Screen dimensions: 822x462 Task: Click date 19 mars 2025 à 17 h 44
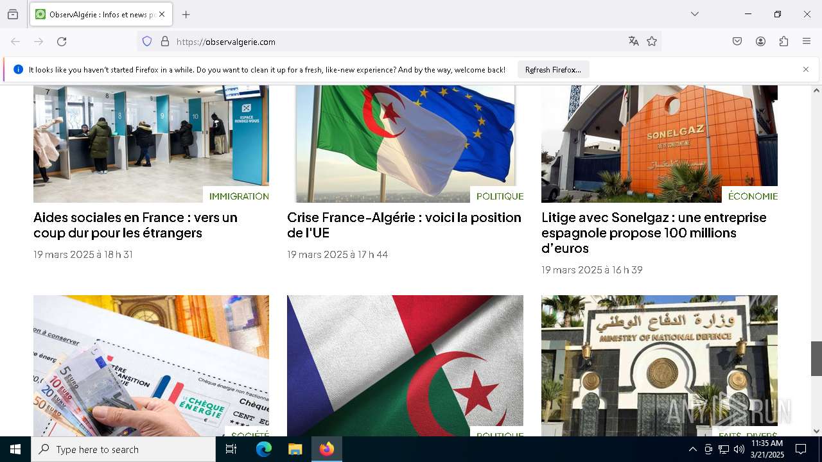click(337, 255)
